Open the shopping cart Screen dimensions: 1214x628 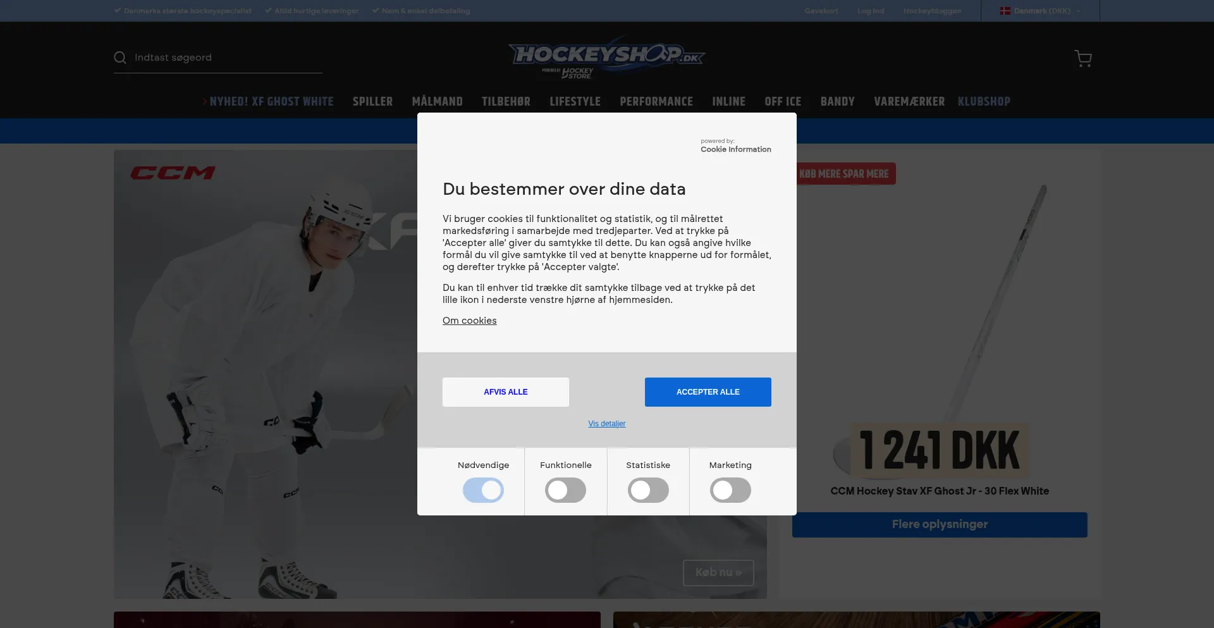[x=1083, y=58]
